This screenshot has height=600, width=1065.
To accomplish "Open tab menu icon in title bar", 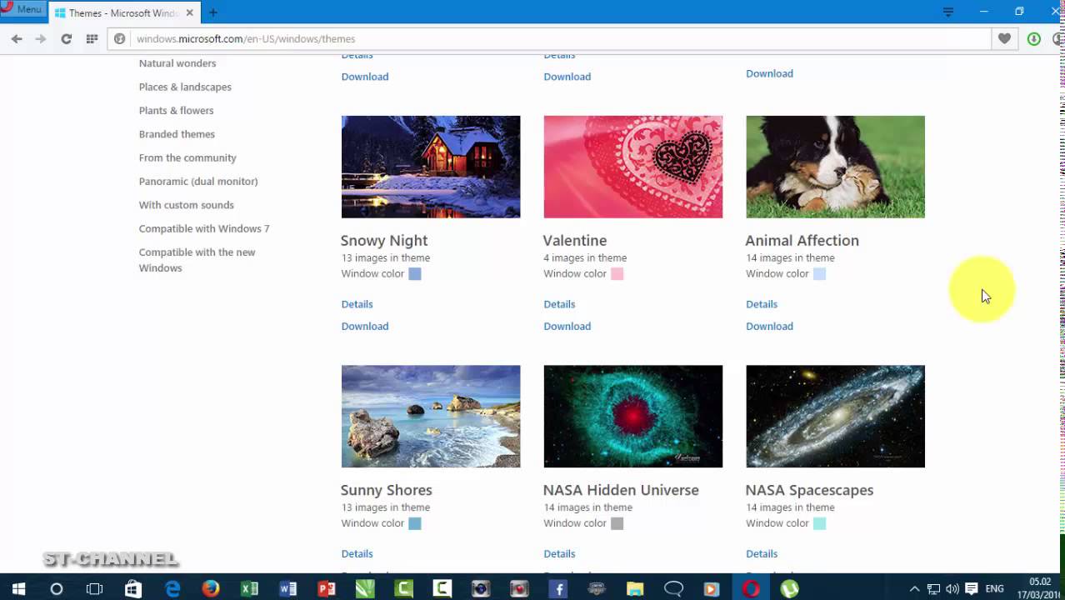I will [x=948, y=12].
